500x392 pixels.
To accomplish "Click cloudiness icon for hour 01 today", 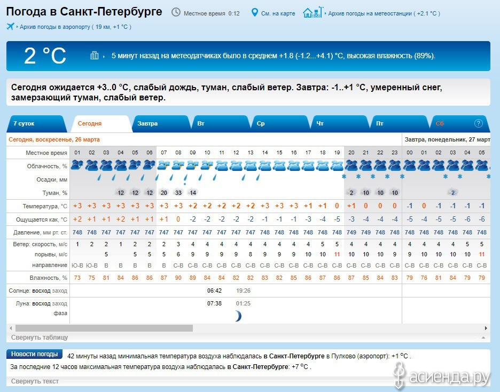I will (x=77, y=166).
